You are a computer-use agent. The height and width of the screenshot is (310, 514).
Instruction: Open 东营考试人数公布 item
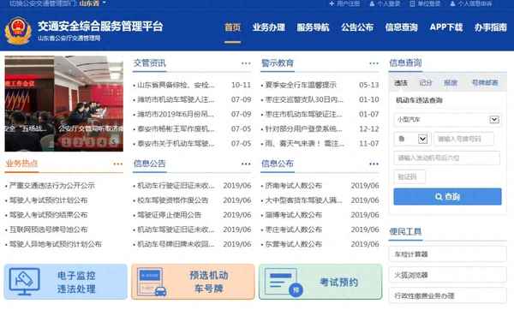[293, 244]
